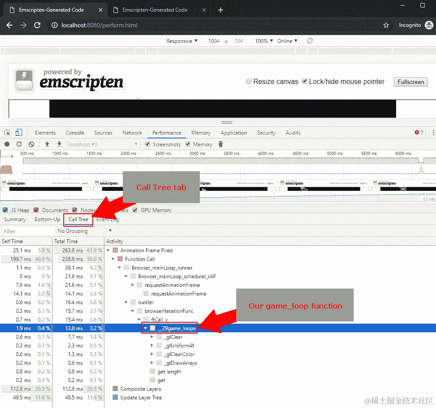
Task: Save the profile with download arrow
Action: pyautogui.click(x=59, y=144)
